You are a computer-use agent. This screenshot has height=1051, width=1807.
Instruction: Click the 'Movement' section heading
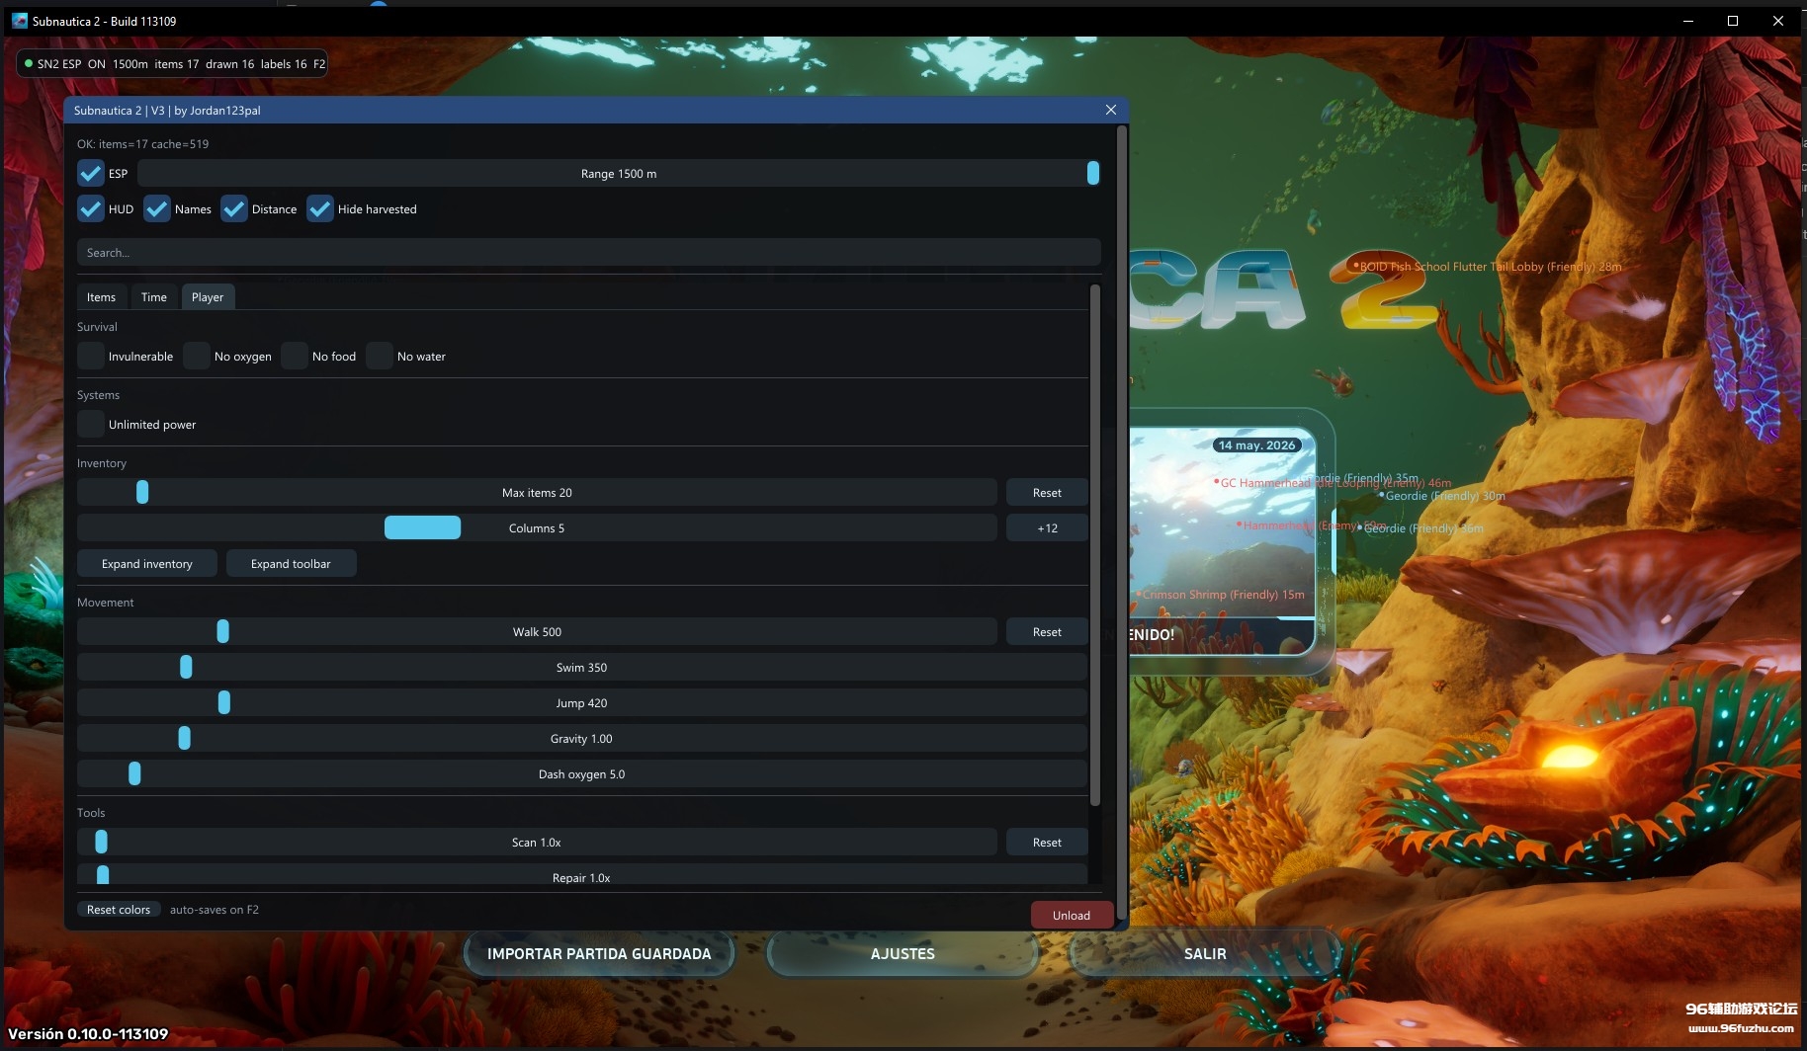(106, 603)
